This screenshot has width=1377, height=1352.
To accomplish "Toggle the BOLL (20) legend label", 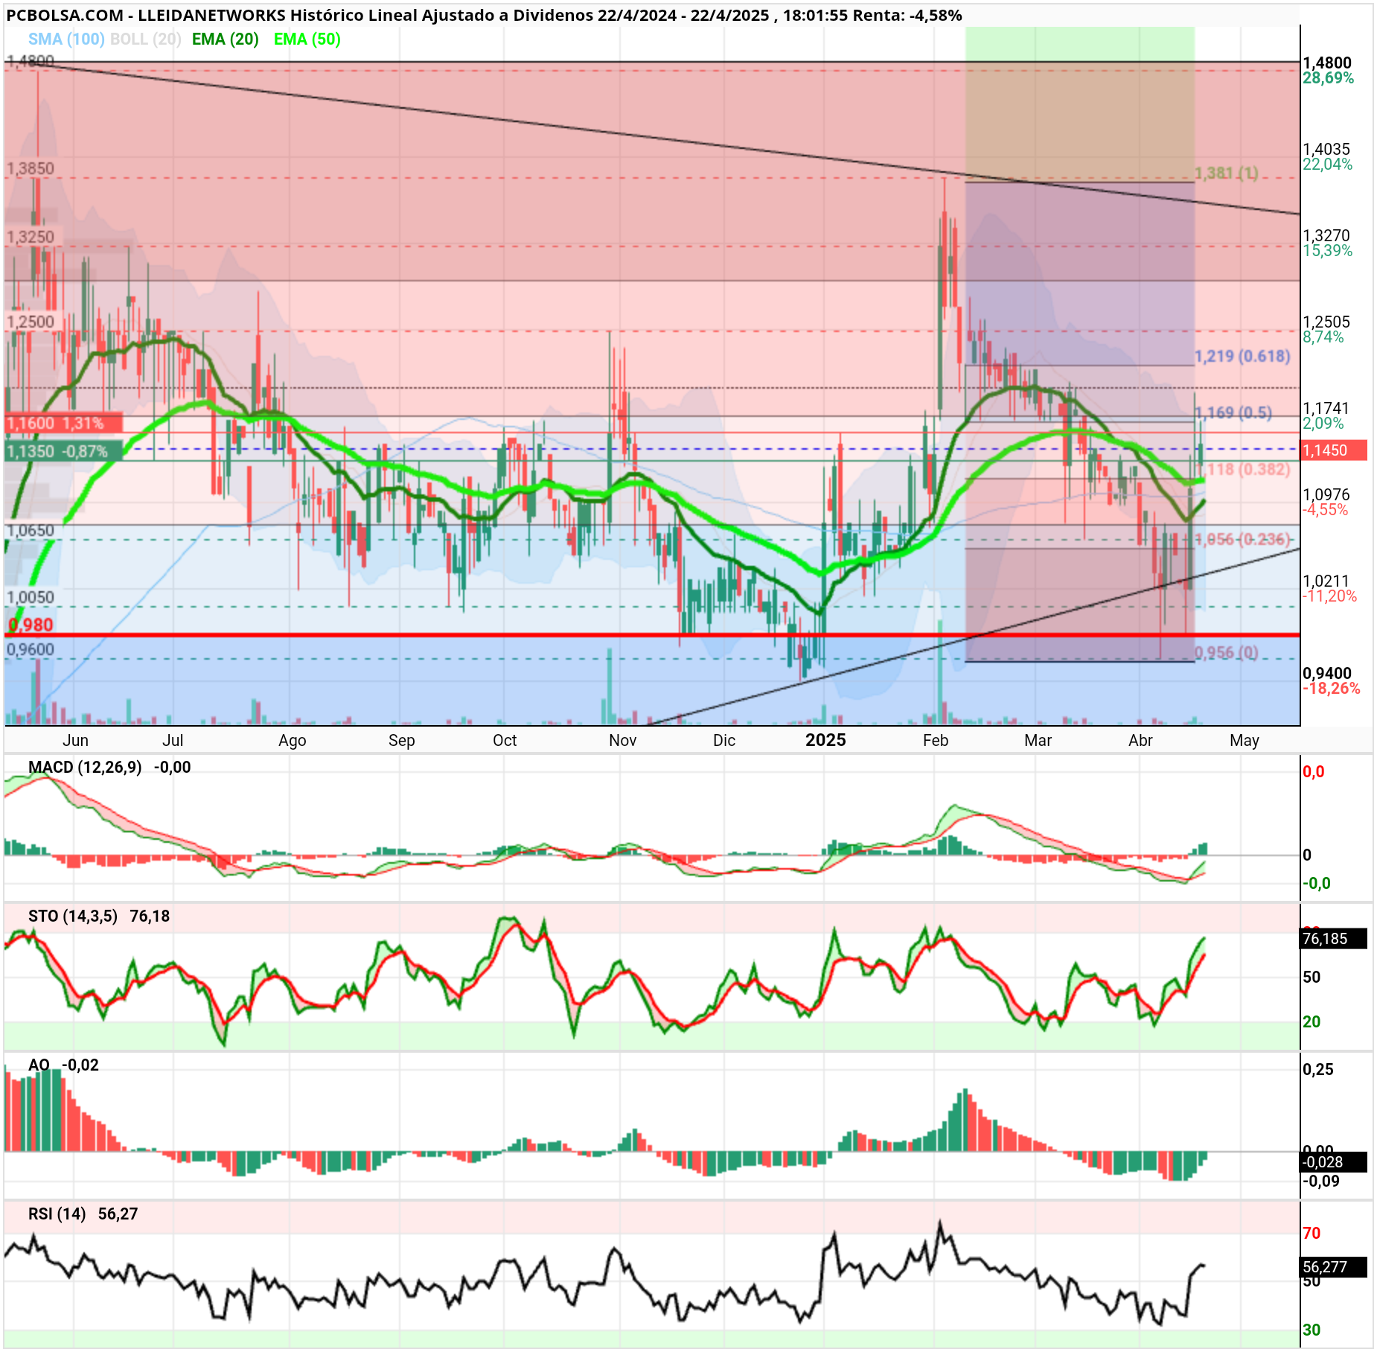I will click(146, 39).
